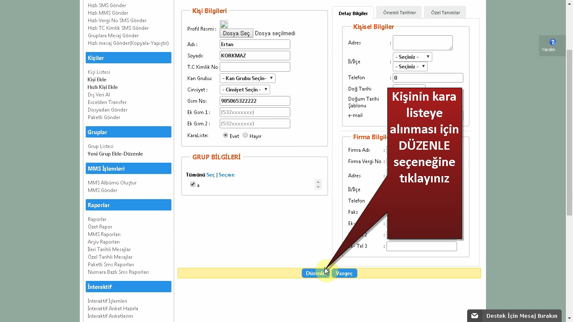Open the second İl/İlçe district dropdown
This screenshot has width=573, height=322.
click(410, 66)
